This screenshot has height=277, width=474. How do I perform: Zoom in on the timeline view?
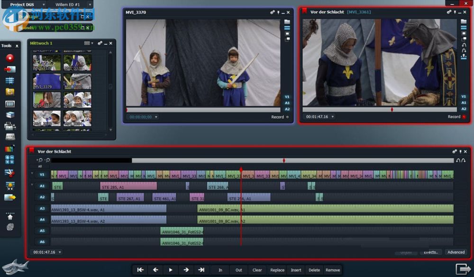coord(40,160)
